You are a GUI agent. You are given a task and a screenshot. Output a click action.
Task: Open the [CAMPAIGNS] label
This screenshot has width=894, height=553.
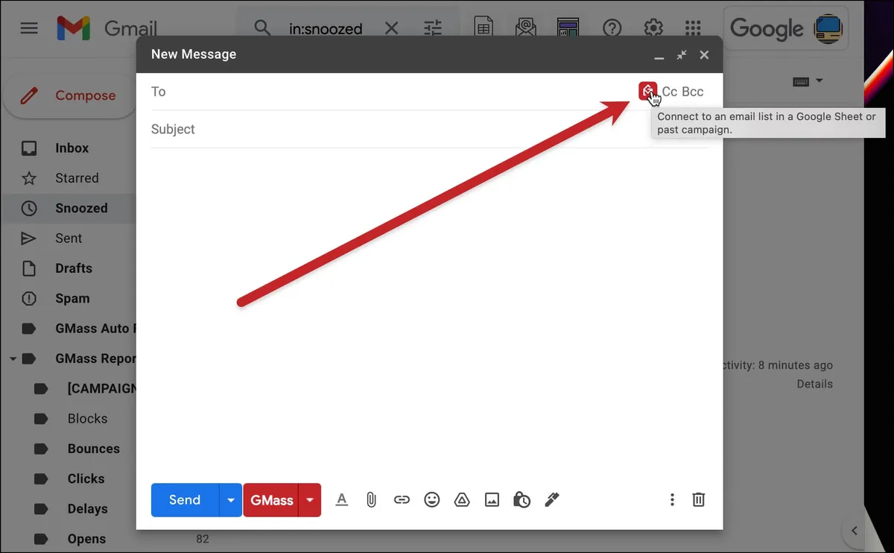point(101,388)
